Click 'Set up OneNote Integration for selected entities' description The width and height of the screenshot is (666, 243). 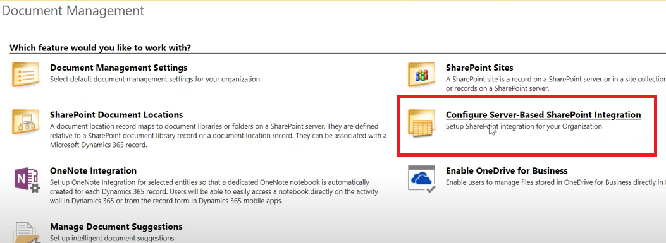(x=214, y=192)
